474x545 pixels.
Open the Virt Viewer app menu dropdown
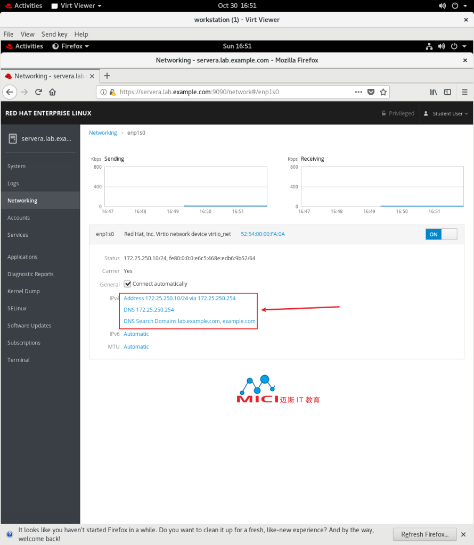[x=77, y=6]
